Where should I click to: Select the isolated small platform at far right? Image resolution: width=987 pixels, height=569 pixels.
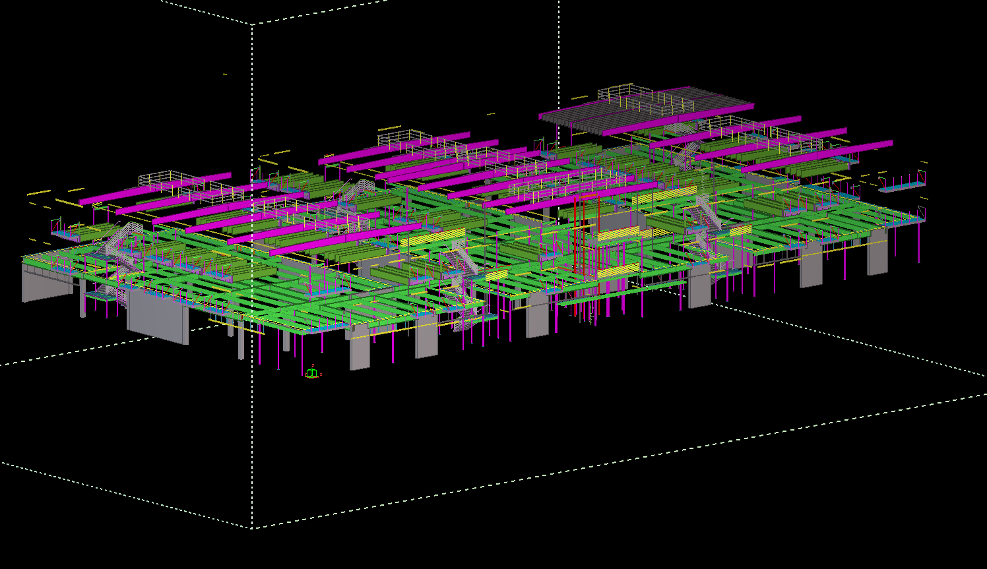click(x=902, y=187)
